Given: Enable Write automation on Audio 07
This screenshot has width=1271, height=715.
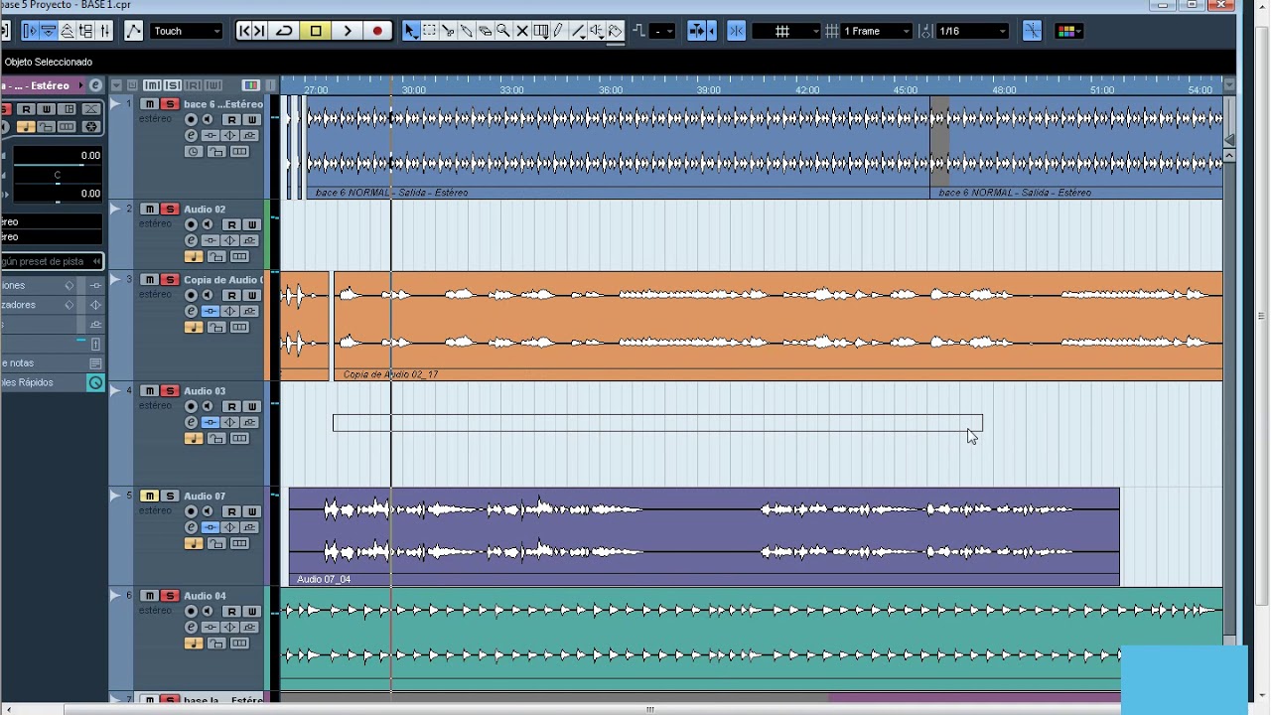Looking at the screenshot, I should (x=251, y=511).
